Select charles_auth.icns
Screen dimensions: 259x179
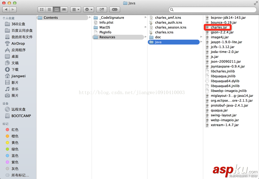[x=174, y=23]
